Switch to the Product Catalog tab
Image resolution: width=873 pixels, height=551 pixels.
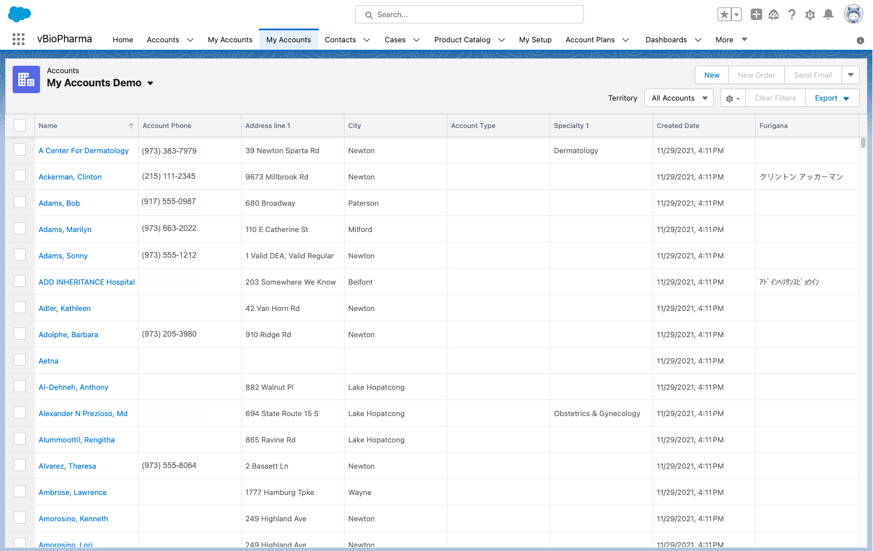[x=462, y=39]
